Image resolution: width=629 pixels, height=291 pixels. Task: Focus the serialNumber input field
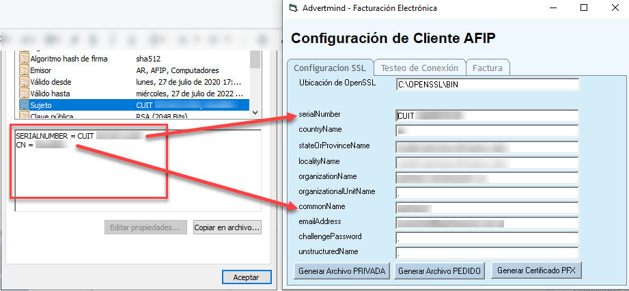tap(488, 115)
